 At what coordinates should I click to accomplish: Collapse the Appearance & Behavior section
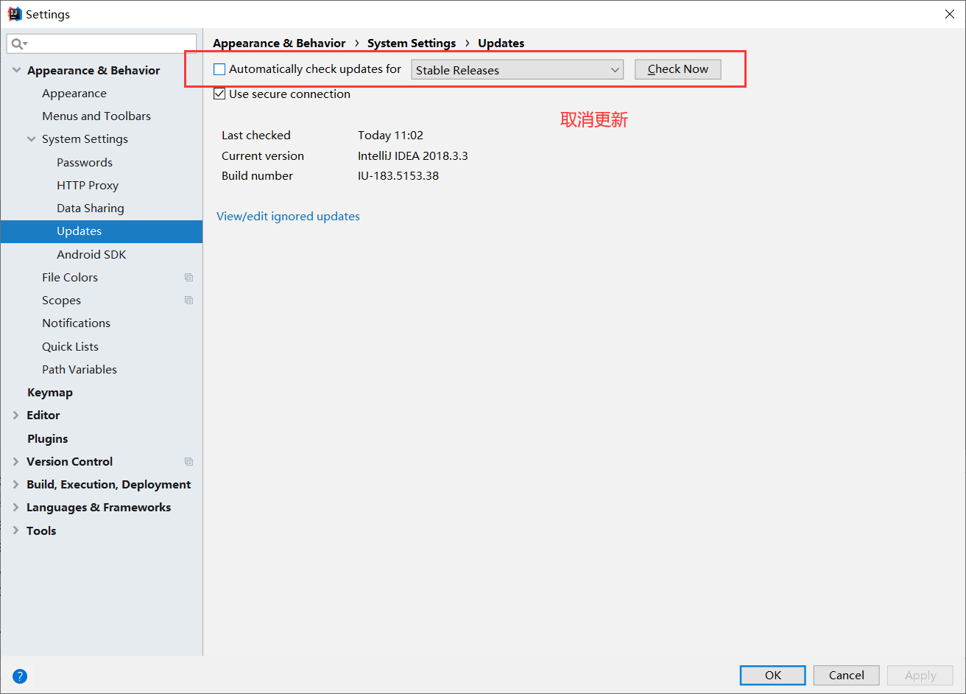click(x=16, y=71)
